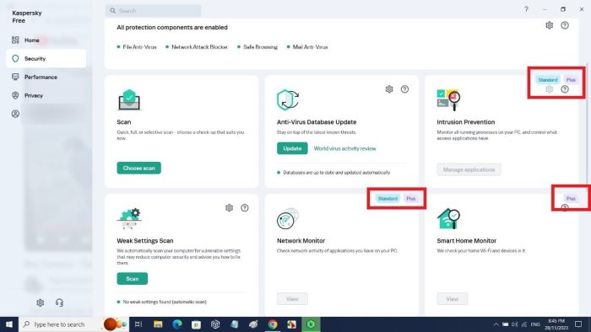591x332 pixels.
Task: Open World virus activity review link
Action: (x=344, y=148)
